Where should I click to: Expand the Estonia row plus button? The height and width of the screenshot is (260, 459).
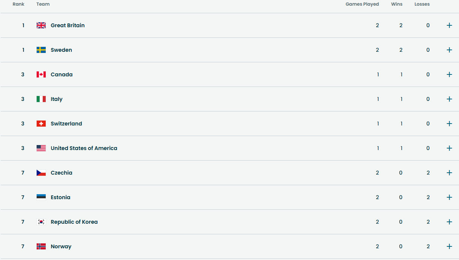[x=449, y=197]
